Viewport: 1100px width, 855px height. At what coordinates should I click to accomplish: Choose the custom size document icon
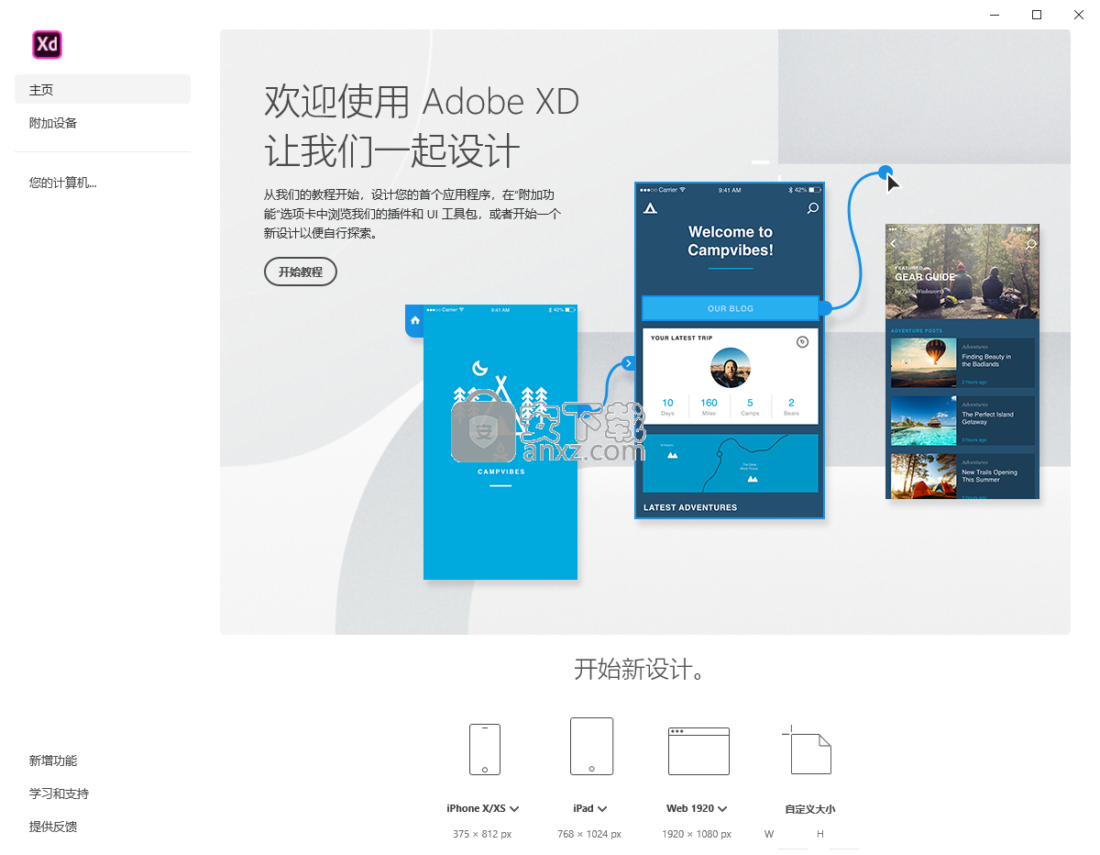[808, 750]
